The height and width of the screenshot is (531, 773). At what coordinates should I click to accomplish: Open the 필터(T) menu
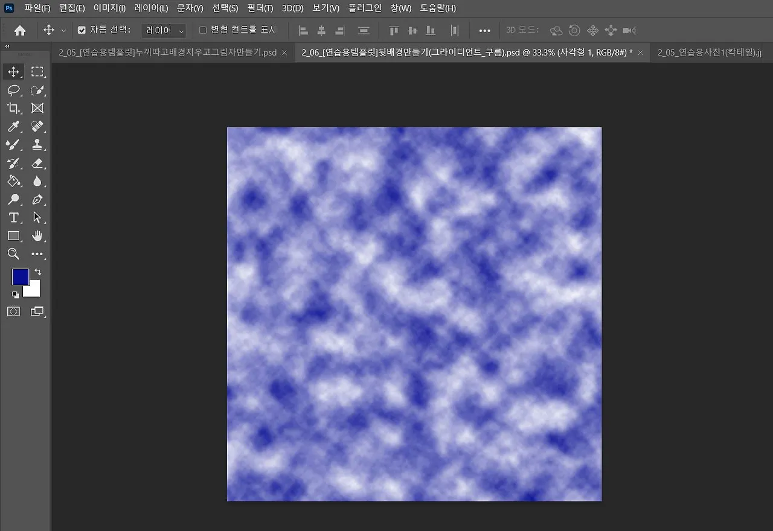pyautogui.click(x=260, y=8)
